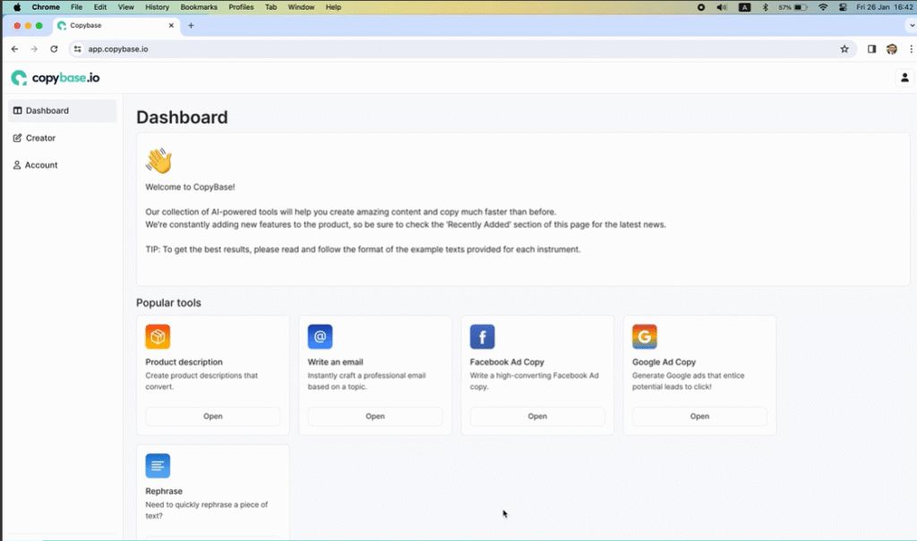Click the Facebook Ad Copy icon
Image resolution: width=917 pixels, height=541 pixels.
point(482,337)
